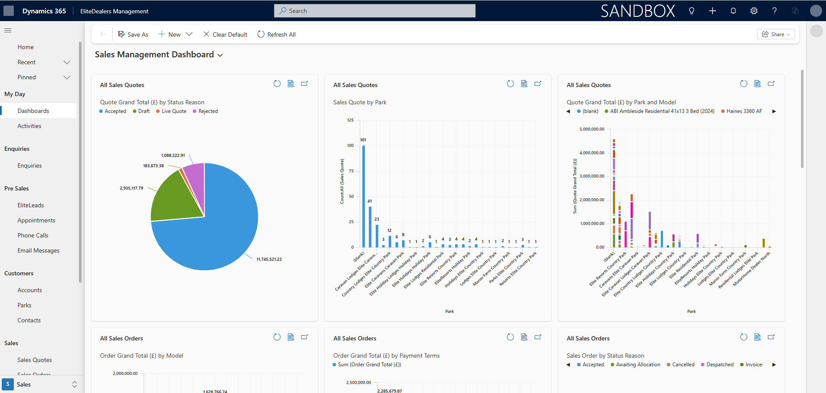This screenshot has height=393, width=826.
Task: Toggle Awaiting Allocation legend item
Action: 635,365
